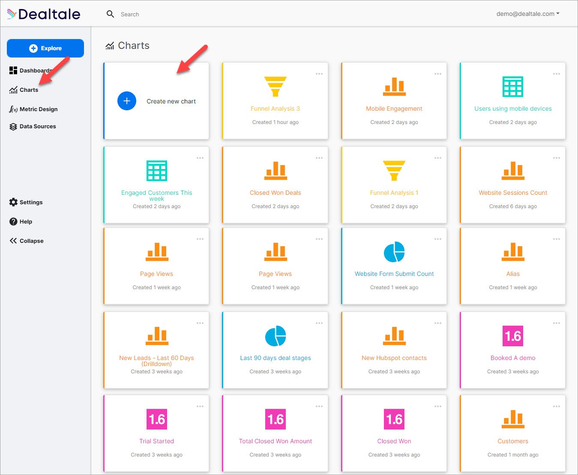
Task: Open the Closed Won metric icon
Action: tap(394, 419)
